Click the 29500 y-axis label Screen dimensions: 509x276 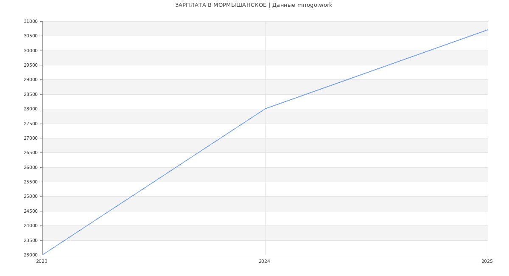31,65
